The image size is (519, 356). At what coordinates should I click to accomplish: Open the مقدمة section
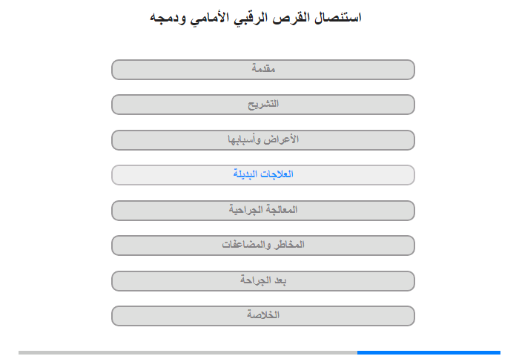click(x=263, y=70)
